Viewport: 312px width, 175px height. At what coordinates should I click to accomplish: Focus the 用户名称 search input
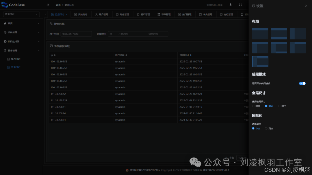(x=76, y=34)
